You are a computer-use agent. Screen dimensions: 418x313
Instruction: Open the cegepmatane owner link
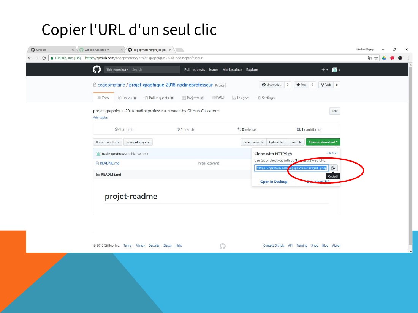point(111,85)
